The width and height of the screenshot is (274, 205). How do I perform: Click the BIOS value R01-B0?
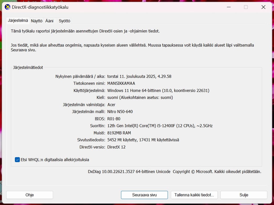click(114, 119)
